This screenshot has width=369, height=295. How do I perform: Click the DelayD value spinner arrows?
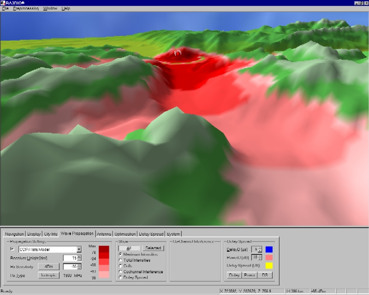click(260, 249)
